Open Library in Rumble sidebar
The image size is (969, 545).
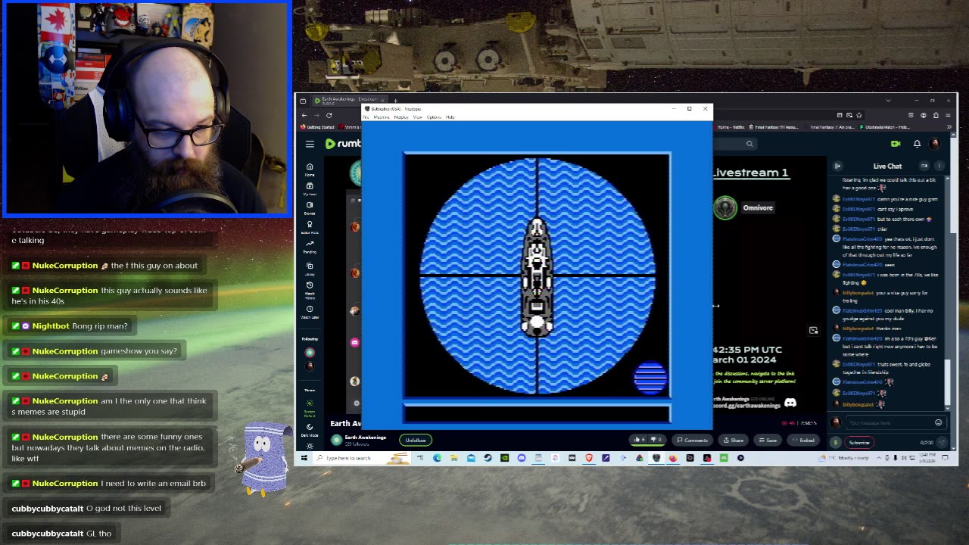[x=310, y=269]
